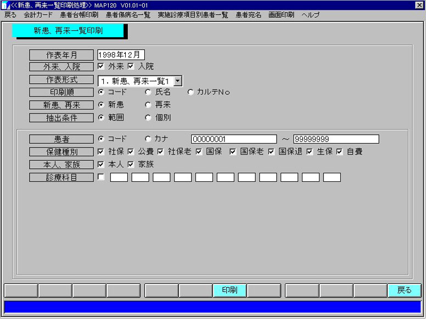Screen dimensions: 426x319
Task: Toggle the 自費 checkbox
Action: tap(339, 152)
